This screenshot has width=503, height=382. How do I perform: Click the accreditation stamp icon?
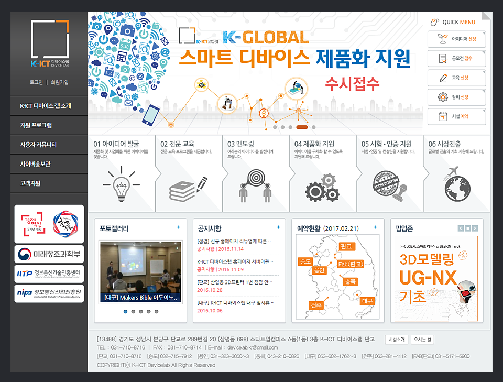click(x=389, y=186)
